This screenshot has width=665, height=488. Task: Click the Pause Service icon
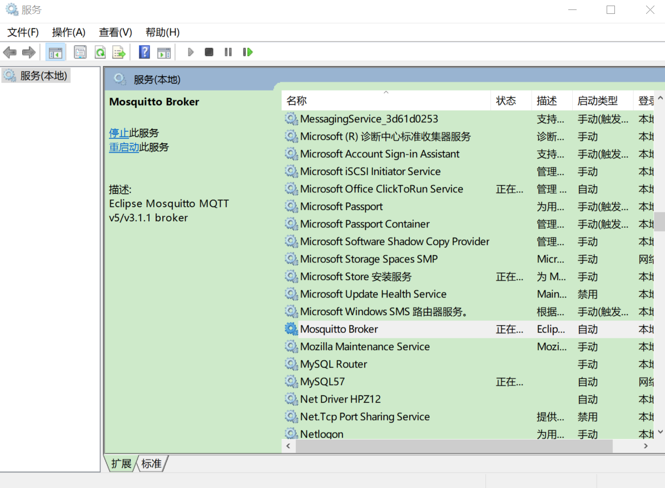pos(228,52)
